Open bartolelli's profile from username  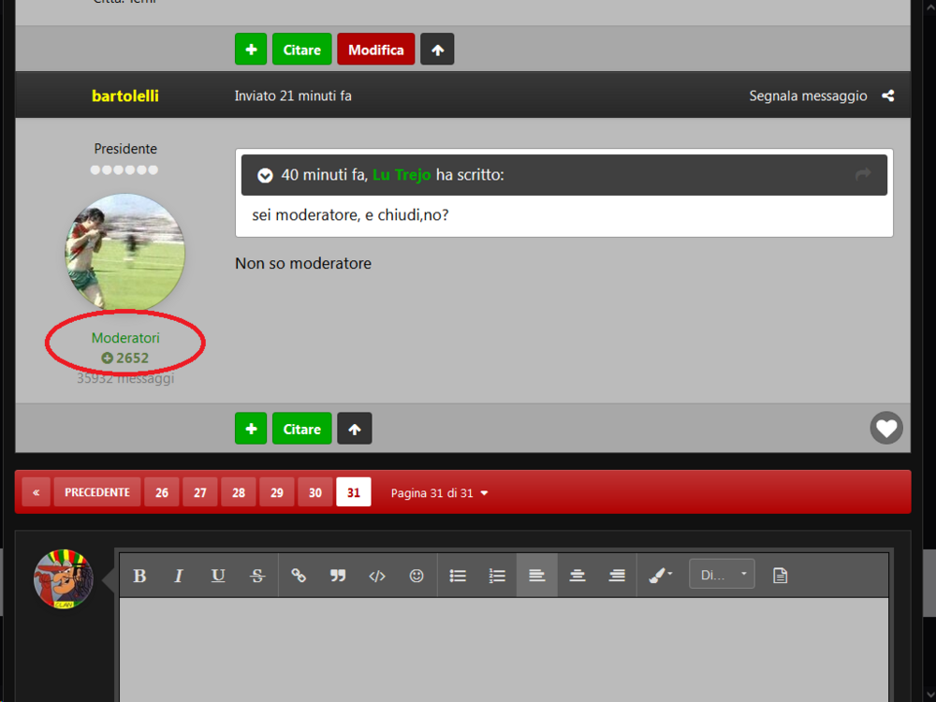click(x=125, y=95)
